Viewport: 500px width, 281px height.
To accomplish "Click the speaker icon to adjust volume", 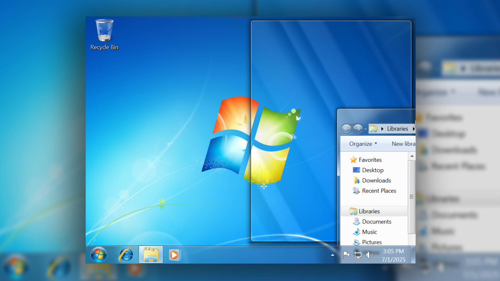I will tap(370, 254).
